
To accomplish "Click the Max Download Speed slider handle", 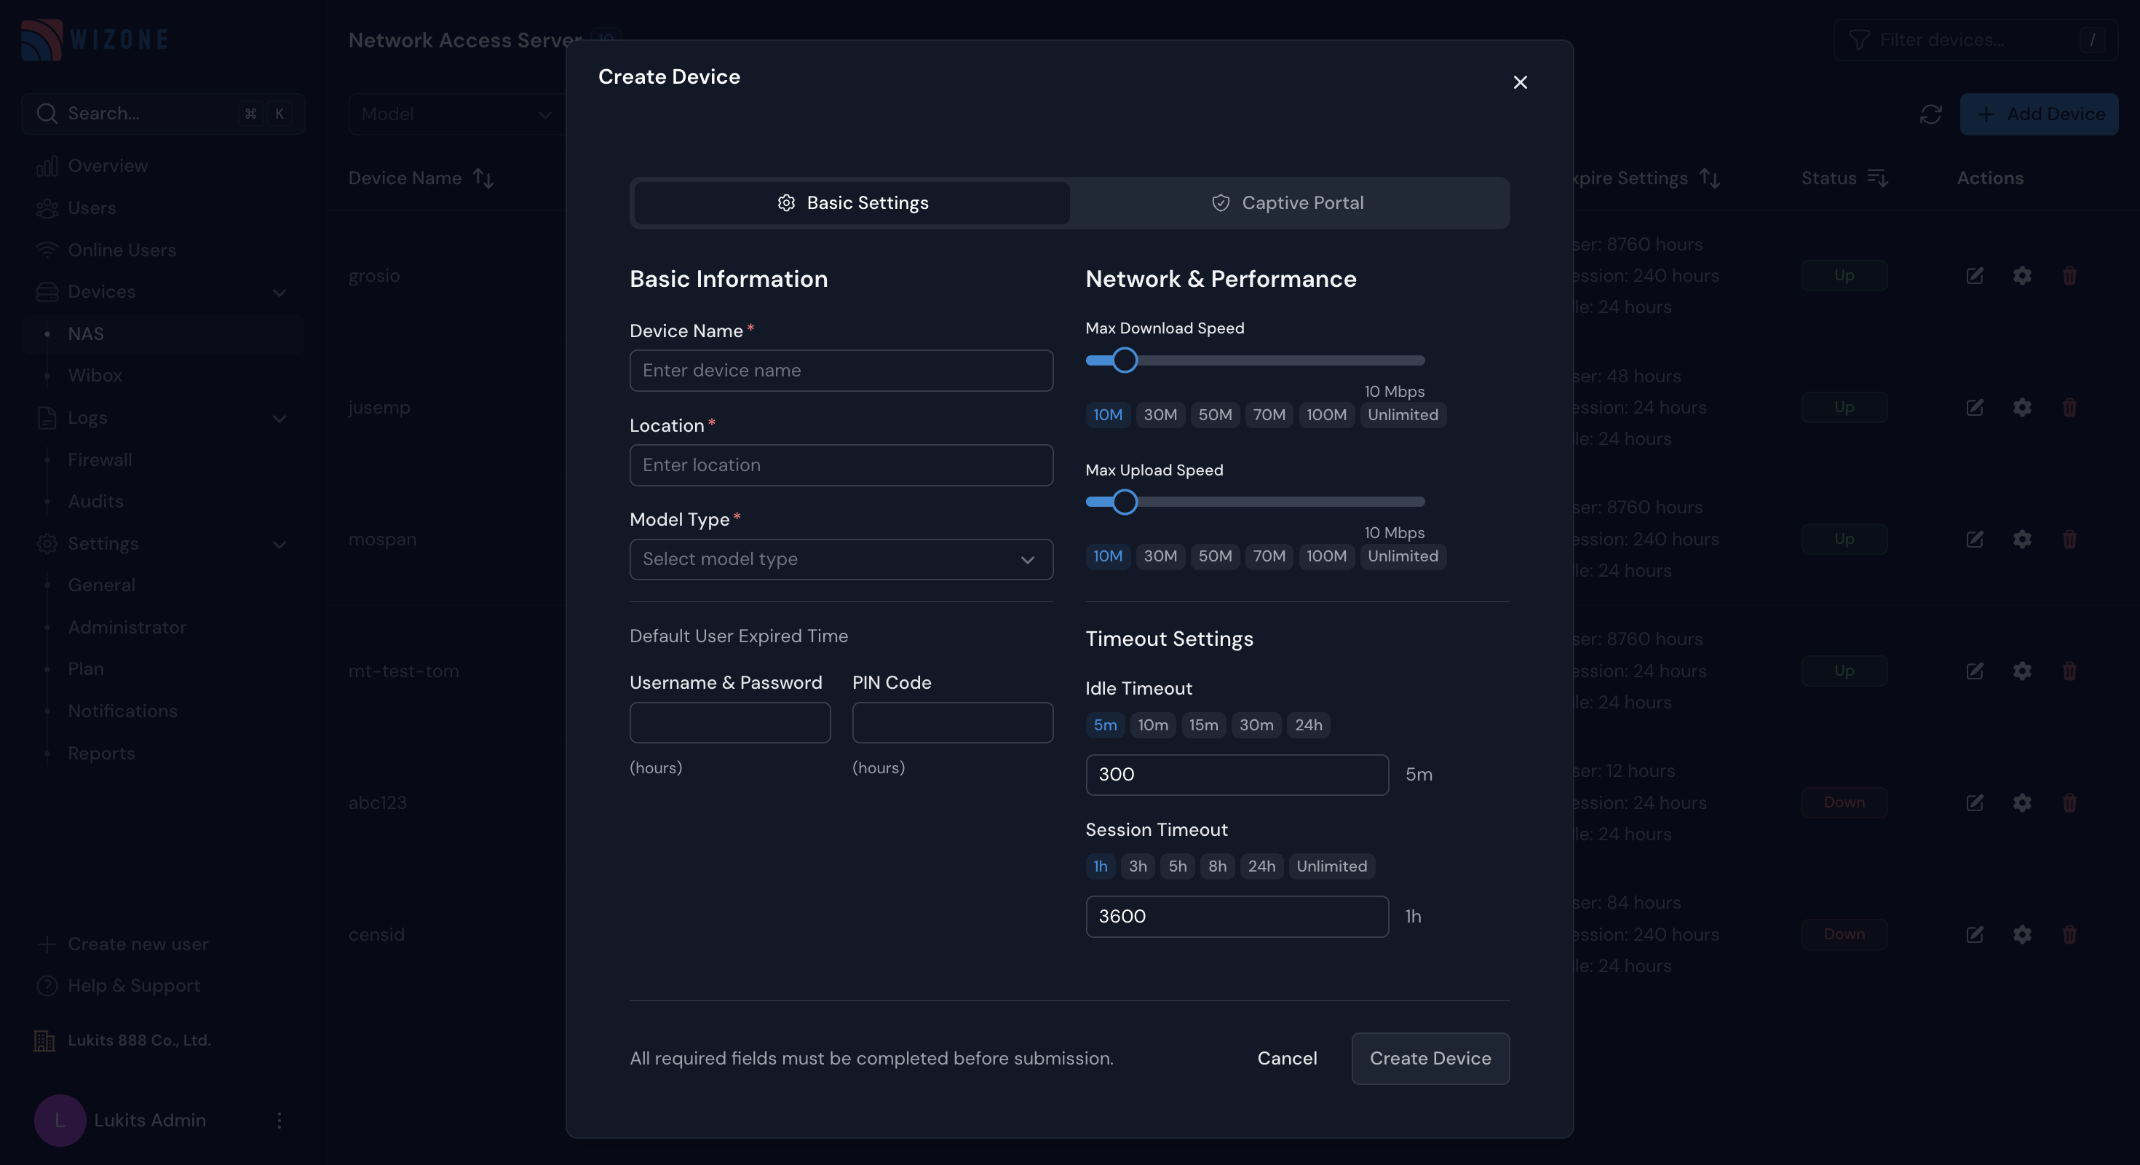I will pos(1124,360).
